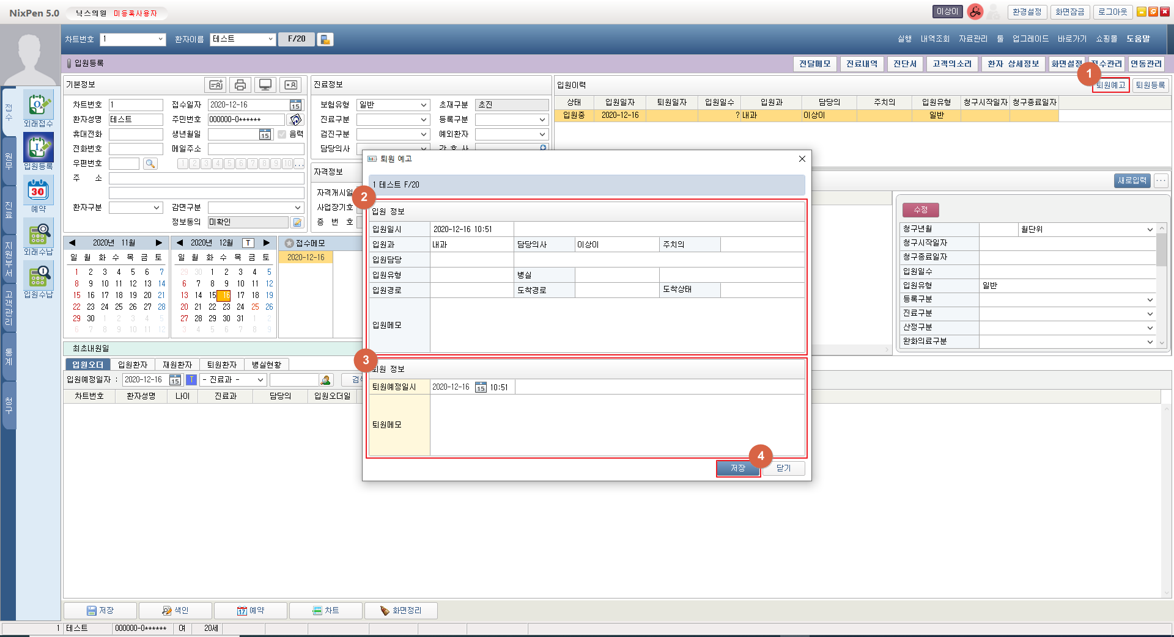Click the edit icon beside 정보동의
The image size is (1174, 637).
coord(297,222)
